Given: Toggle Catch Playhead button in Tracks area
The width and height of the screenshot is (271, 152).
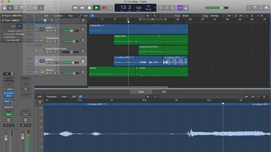Looking at the screenshot, I should point(92,16).
